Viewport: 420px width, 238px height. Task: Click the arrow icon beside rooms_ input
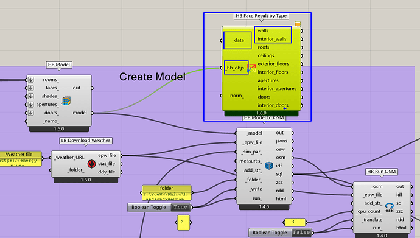(31, 80)
